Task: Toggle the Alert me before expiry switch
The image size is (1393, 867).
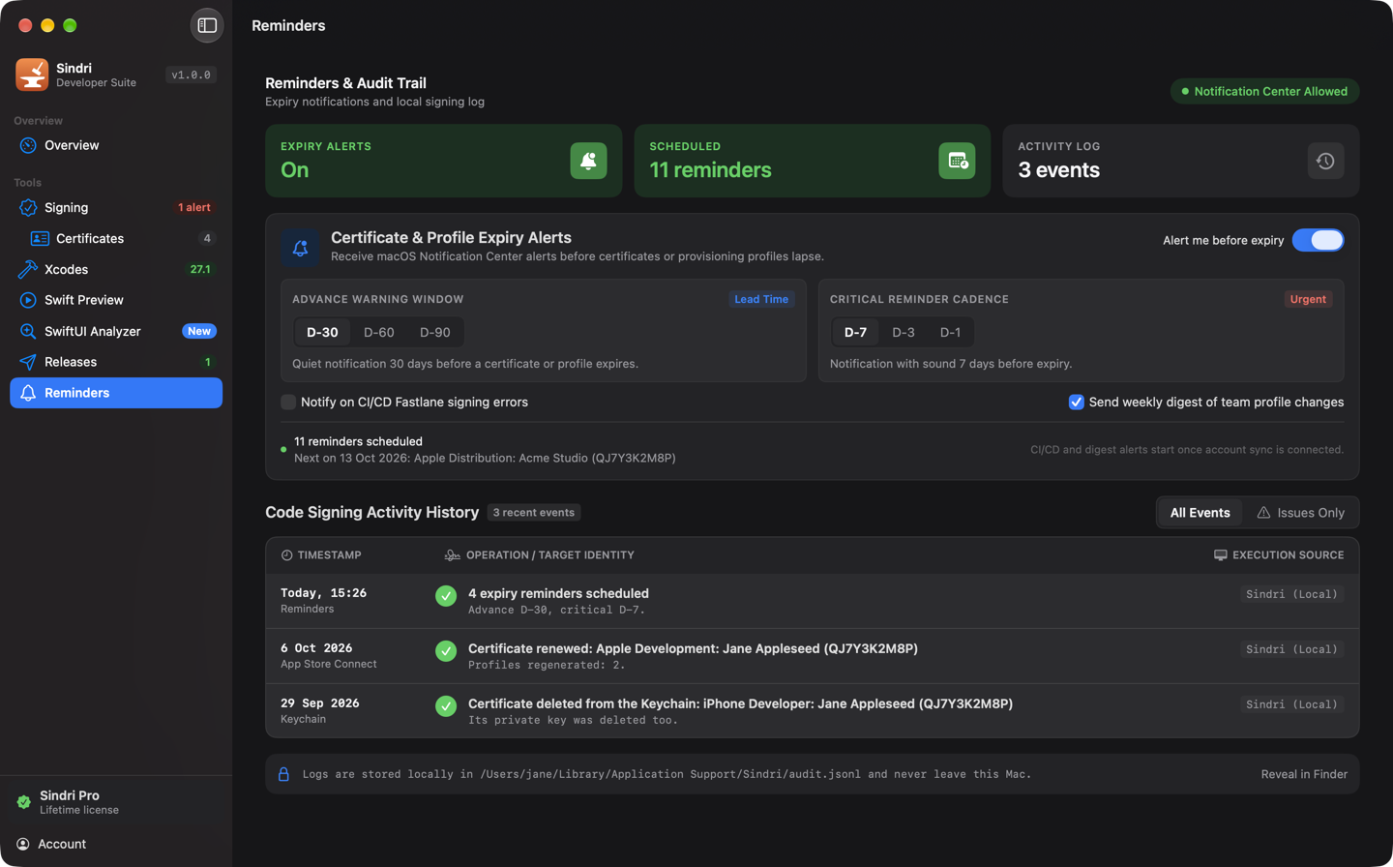Action: click(x=1318, y=240)
